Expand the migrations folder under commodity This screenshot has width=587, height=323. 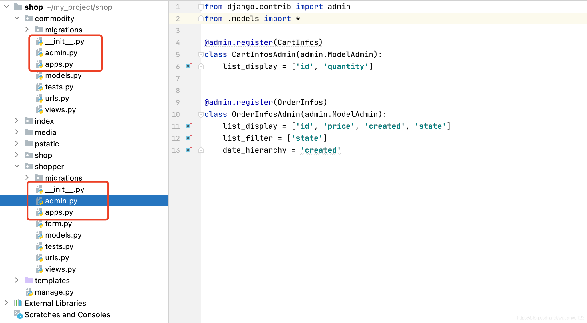[27, 29]
